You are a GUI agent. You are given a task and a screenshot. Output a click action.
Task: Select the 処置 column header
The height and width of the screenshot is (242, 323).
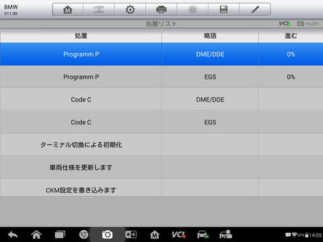coord(81,36)
